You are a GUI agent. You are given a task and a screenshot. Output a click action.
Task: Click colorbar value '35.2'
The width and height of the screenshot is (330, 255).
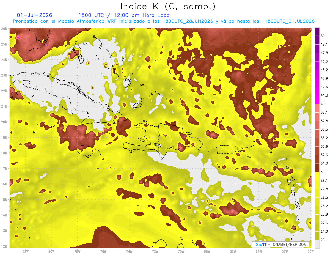click(324, 138)
